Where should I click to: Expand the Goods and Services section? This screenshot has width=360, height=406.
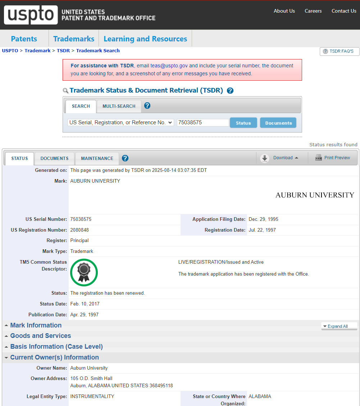[x=40, y=336]
